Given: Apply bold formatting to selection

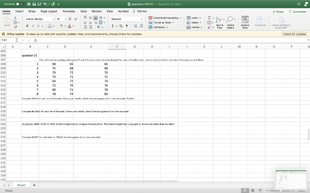Looking at the screenshot, I should click(27, 26).
